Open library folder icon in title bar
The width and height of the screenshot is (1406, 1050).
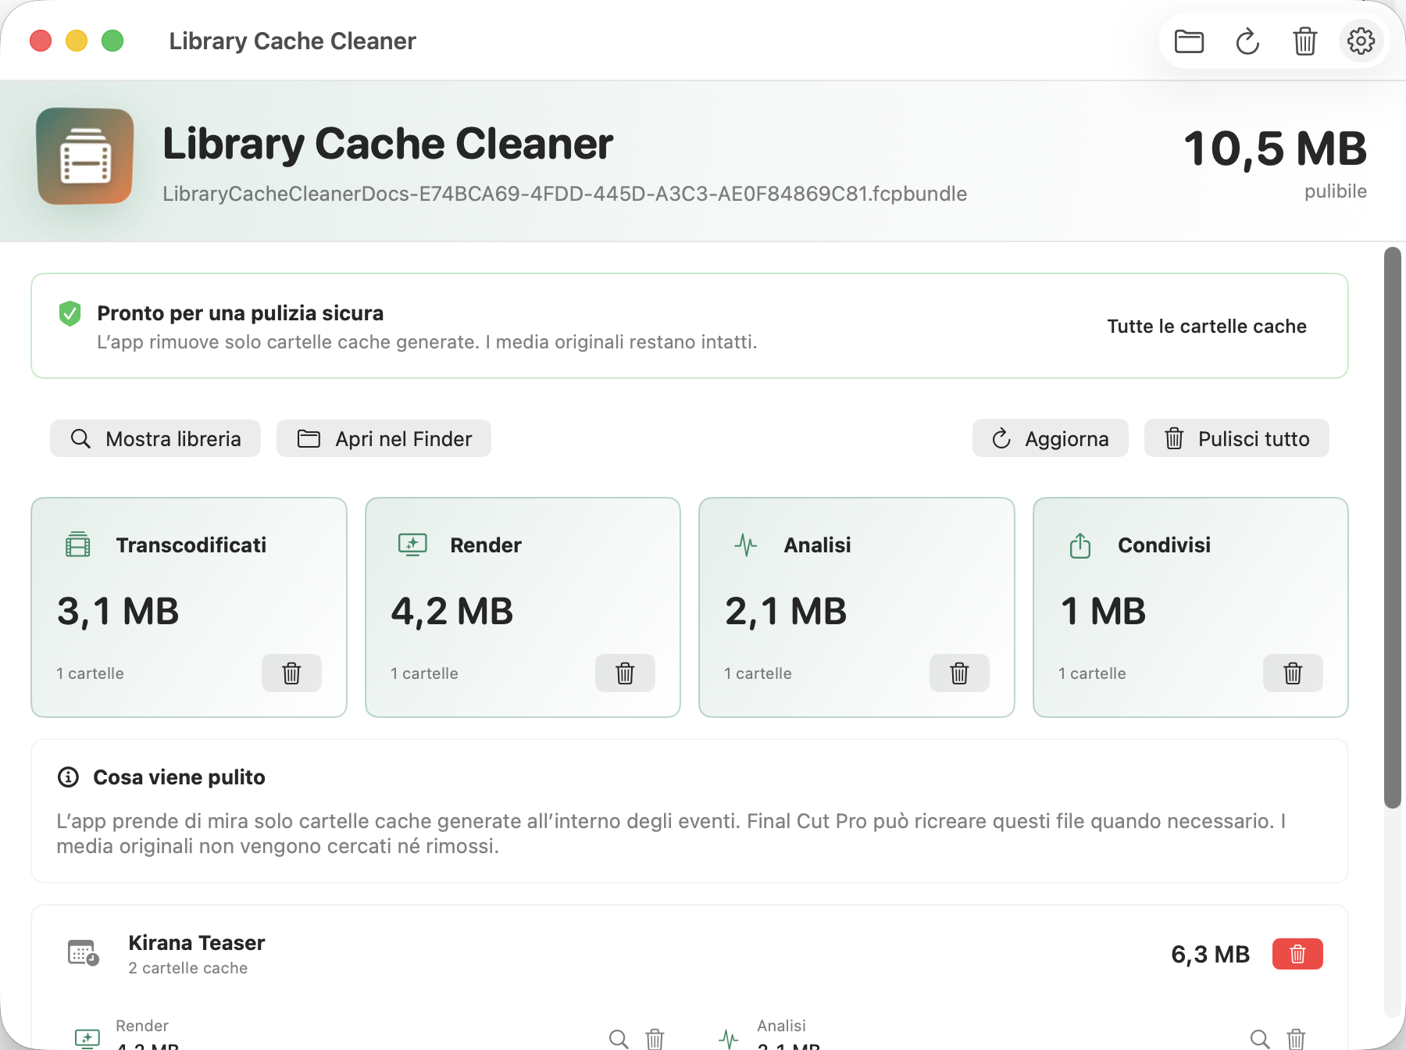[x=1189, y=41]
